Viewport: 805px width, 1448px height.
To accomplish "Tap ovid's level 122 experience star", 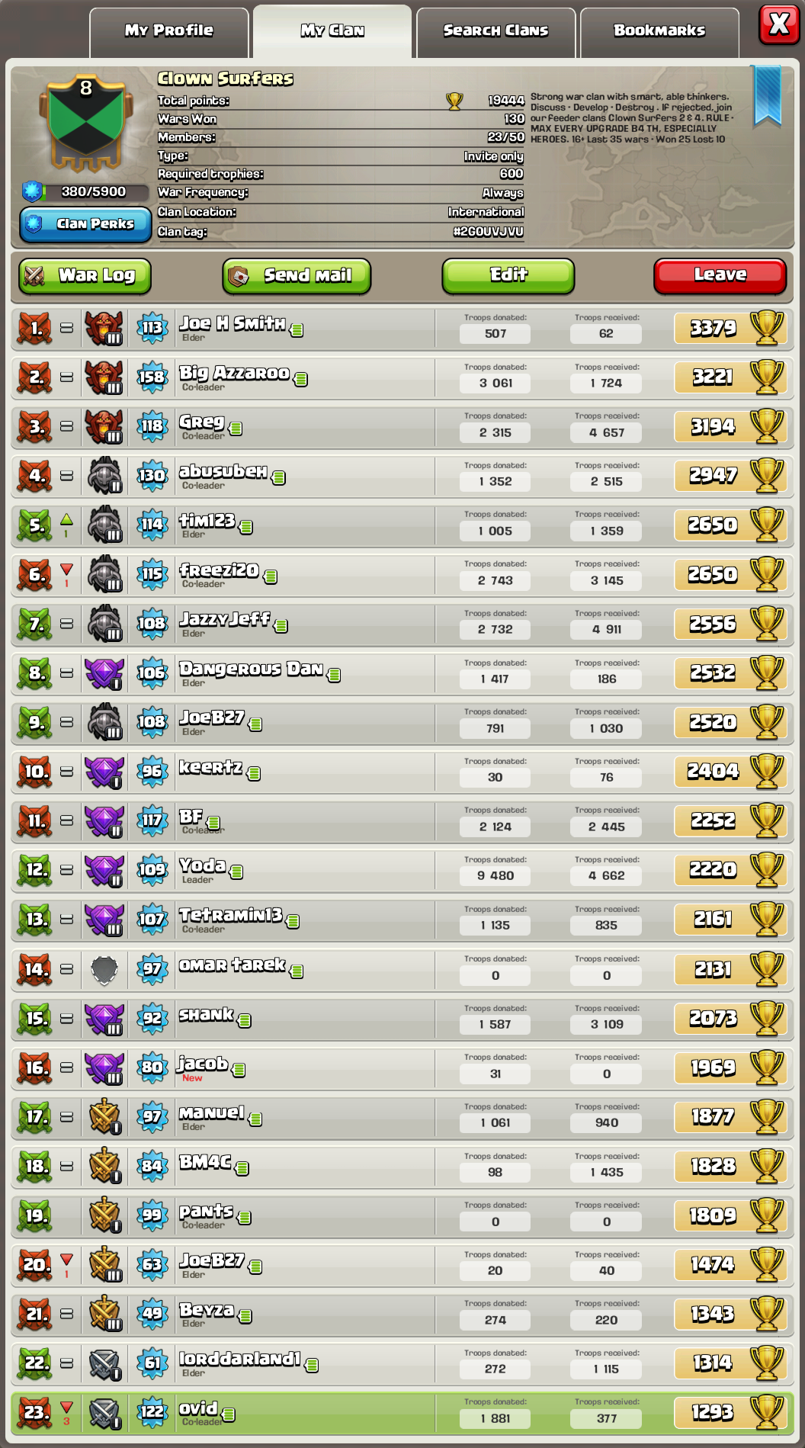I will coord(152,1412).
